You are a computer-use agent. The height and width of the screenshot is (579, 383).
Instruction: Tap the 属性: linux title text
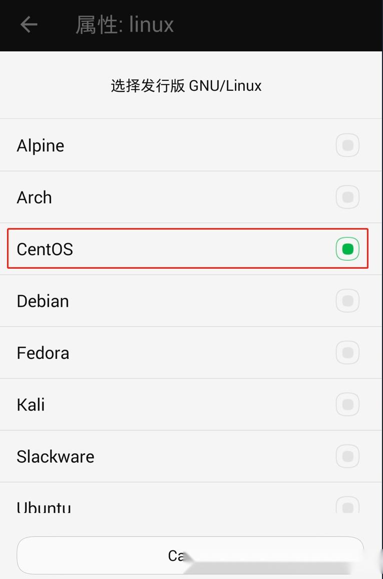point(124,25)
